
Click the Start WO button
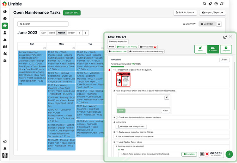click(x=72, y=13)
